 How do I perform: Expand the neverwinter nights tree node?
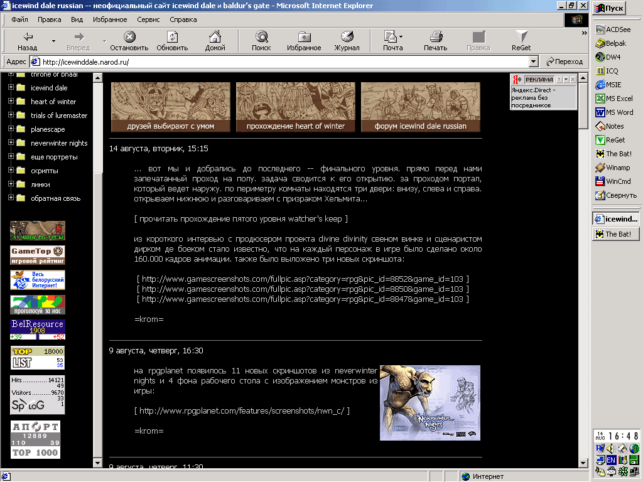click(x=11, y=142)
